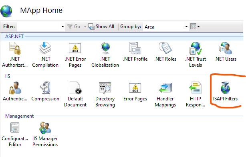Collapse the IIS group header

[x=8, y=76]
